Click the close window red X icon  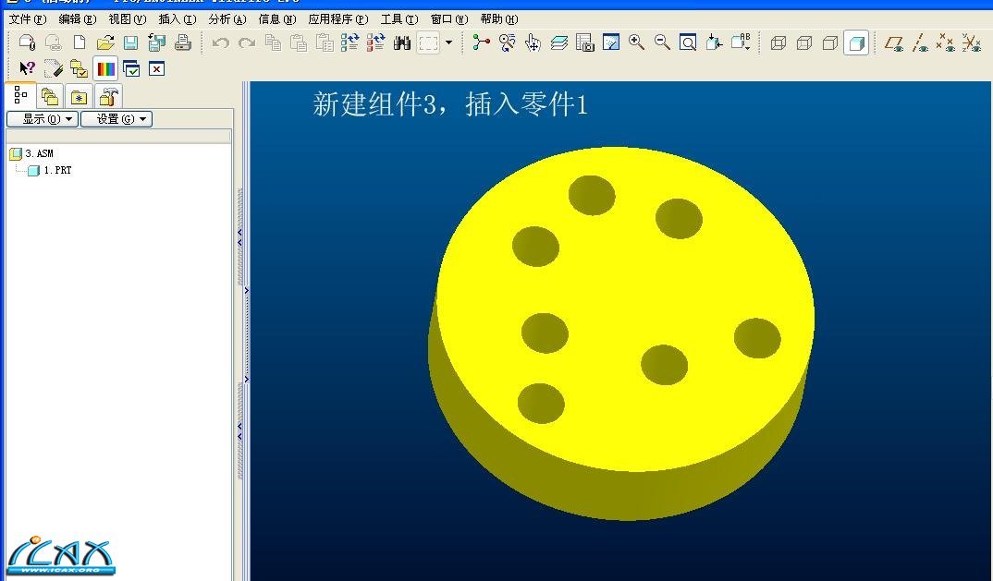(x=156, y=68)
